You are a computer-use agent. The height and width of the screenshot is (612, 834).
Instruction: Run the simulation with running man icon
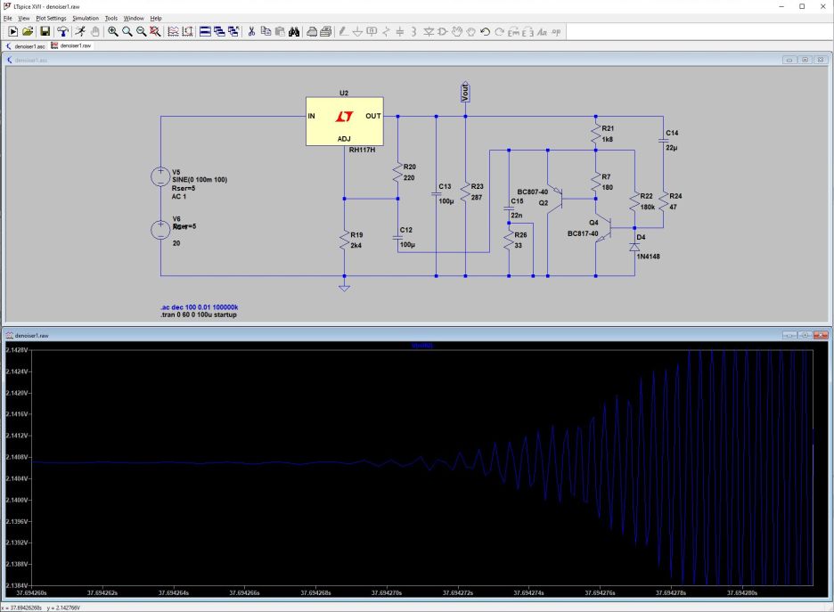(80, 32)
